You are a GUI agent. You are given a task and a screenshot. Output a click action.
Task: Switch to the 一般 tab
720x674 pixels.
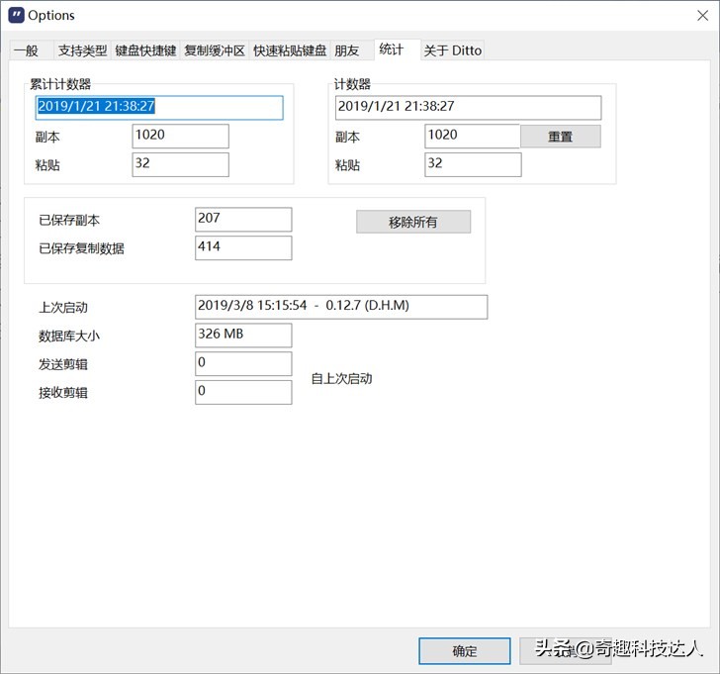coord(27,50)
